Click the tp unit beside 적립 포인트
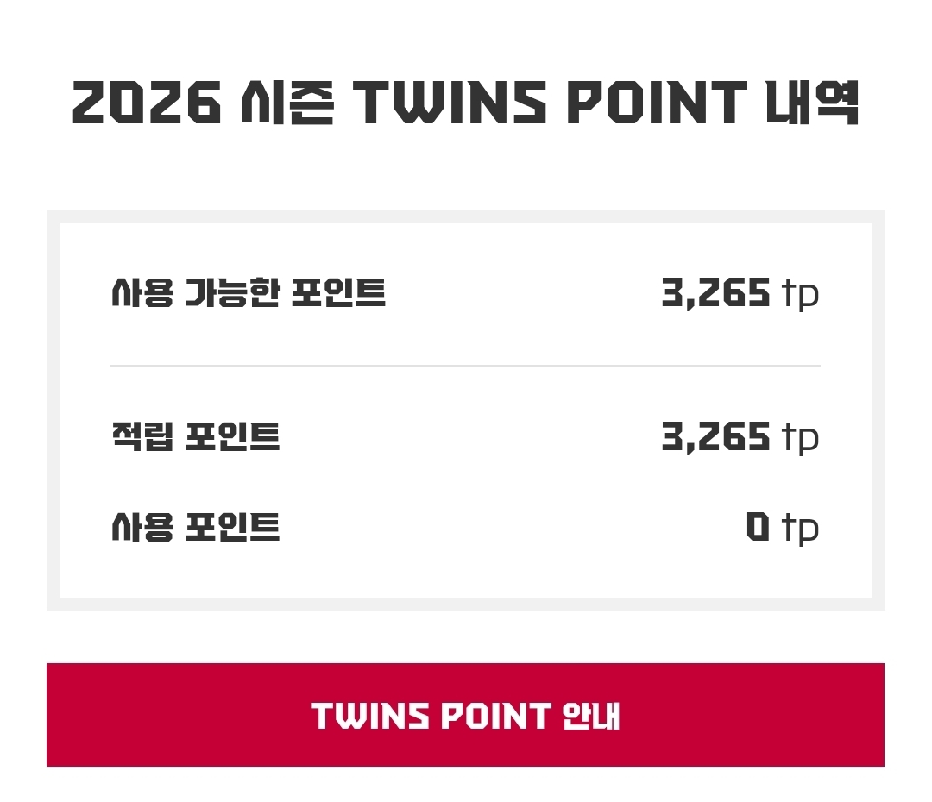The height and width of the screenshot is (802, 932). point(800,439)
